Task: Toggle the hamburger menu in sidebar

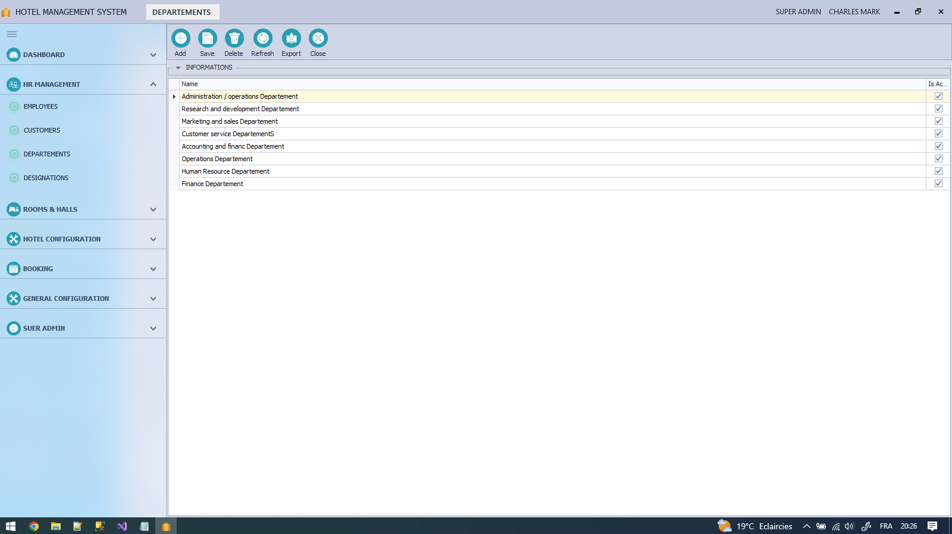Action: (12, 34)
